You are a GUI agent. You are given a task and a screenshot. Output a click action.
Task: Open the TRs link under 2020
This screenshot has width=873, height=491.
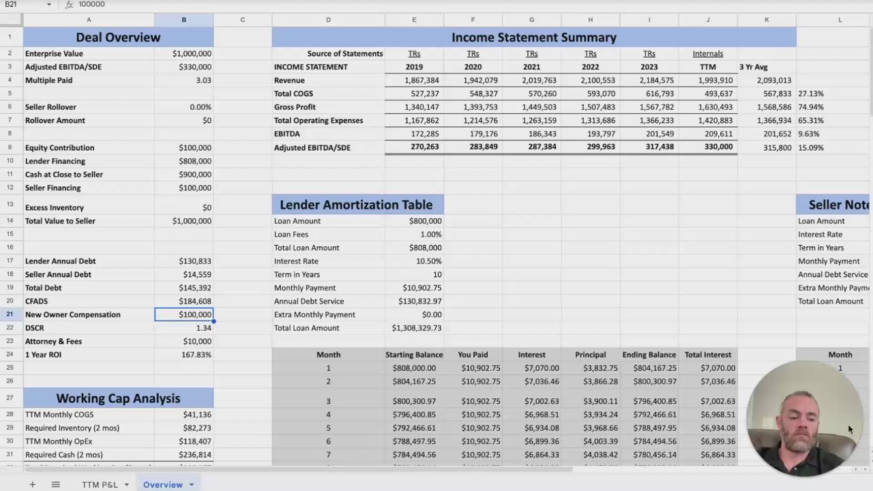(x=473, y=53)
